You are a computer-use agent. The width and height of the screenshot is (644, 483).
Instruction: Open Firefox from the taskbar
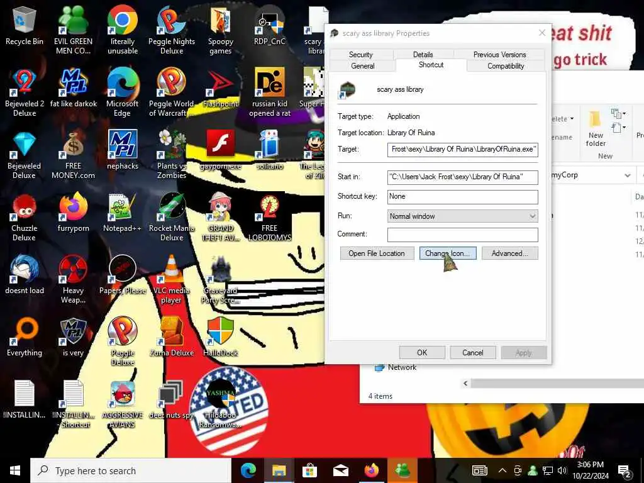coord(371,470)
